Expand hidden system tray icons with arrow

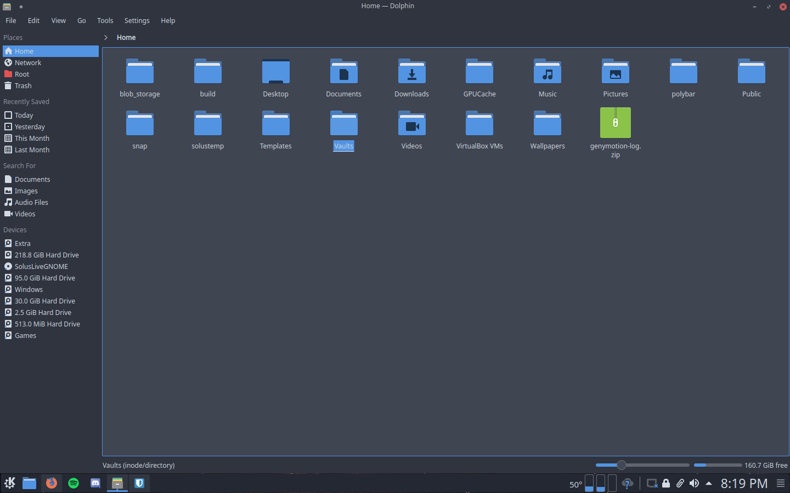click(x=708, y=483)
